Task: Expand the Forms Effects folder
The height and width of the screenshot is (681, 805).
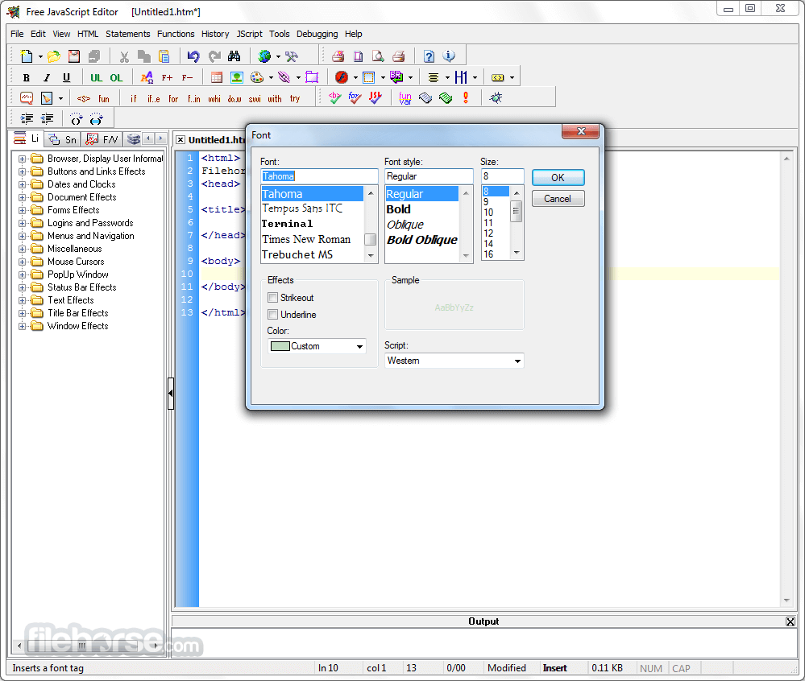Action: 22,210
